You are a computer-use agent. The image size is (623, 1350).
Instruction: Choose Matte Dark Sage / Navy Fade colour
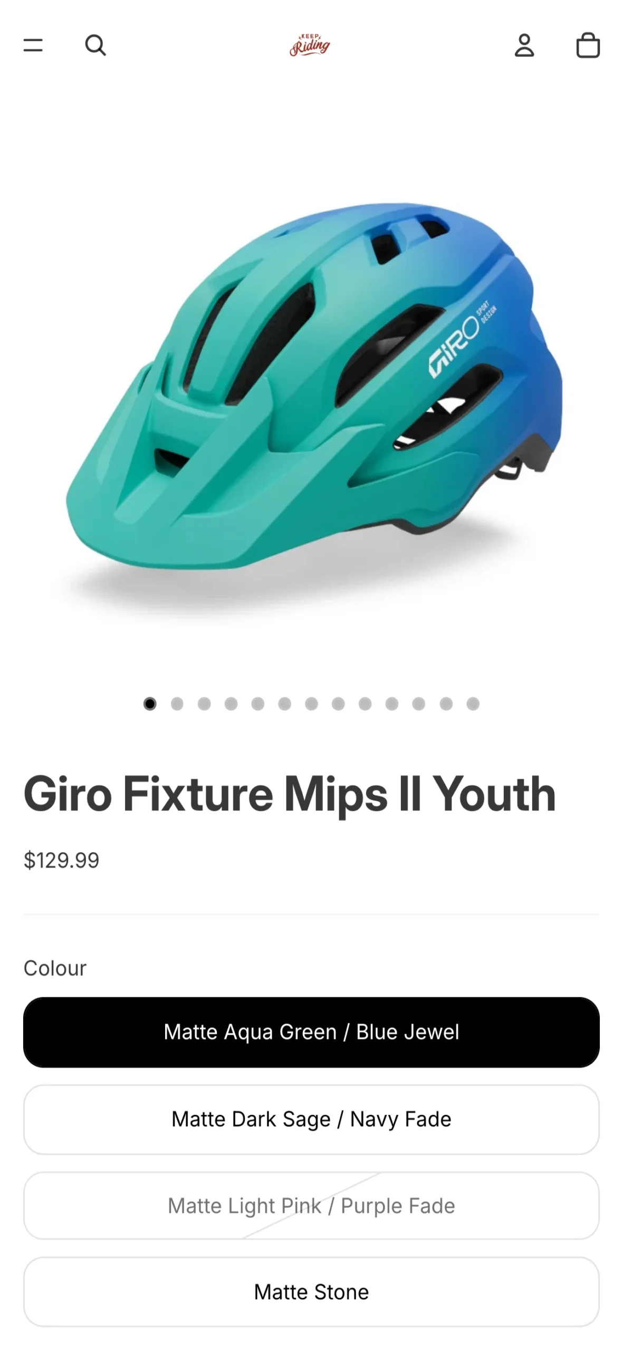(311, 1119)
